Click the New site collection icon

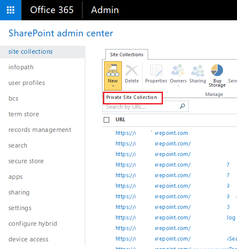coord(113,70)
